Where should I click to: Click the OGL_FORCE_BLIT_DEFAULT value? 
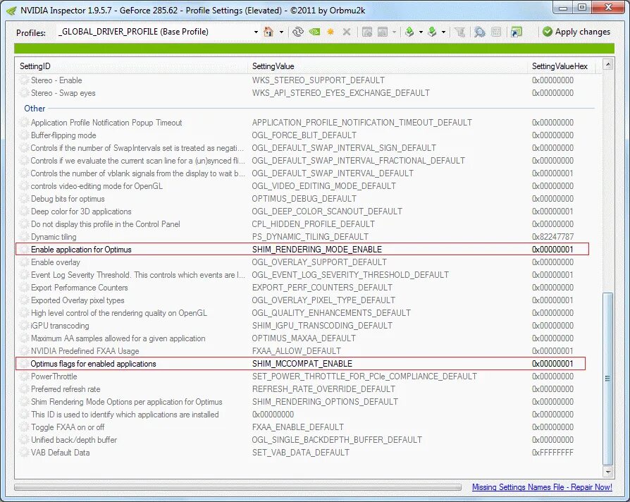click(304, 135)
